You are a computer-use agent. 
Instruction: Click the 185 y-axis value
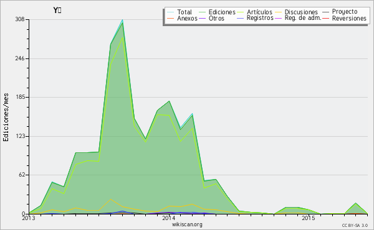[20, 97]
